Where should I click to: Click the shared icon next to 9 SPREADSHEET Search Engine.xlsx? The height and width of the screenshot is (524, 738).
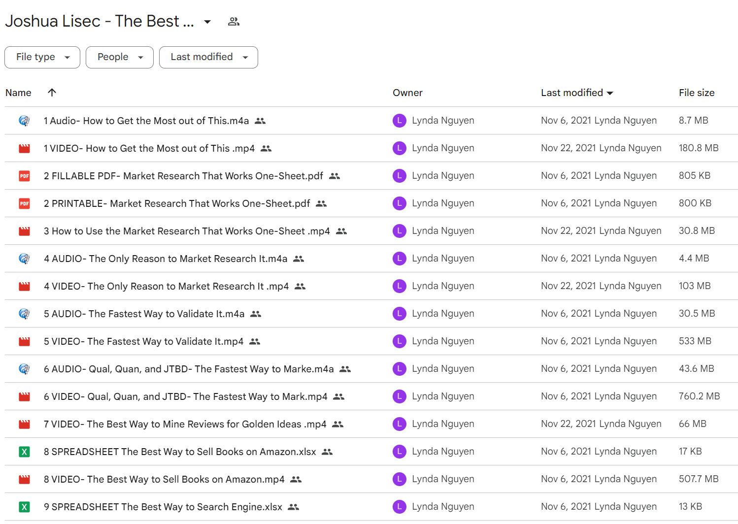294,507
